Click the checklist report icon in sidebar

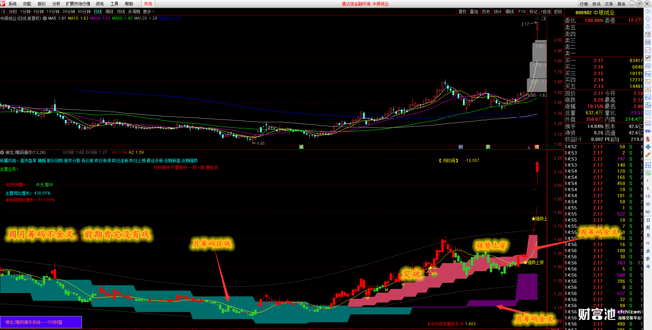648,35
